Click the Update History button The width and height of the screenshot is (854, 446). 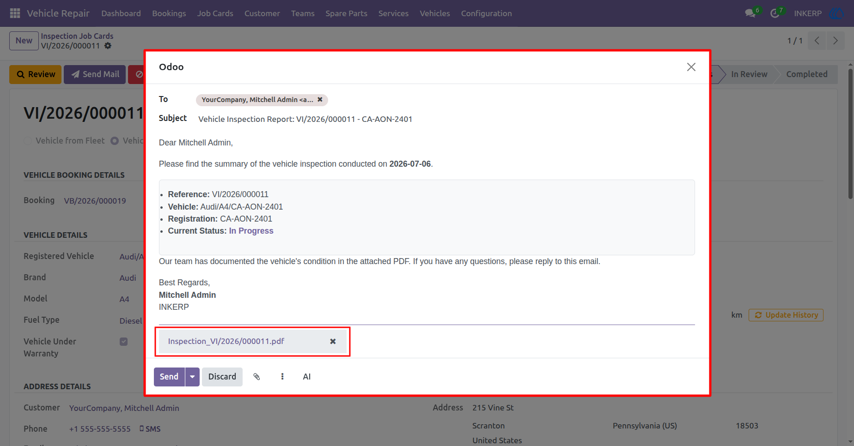point(786,315)
